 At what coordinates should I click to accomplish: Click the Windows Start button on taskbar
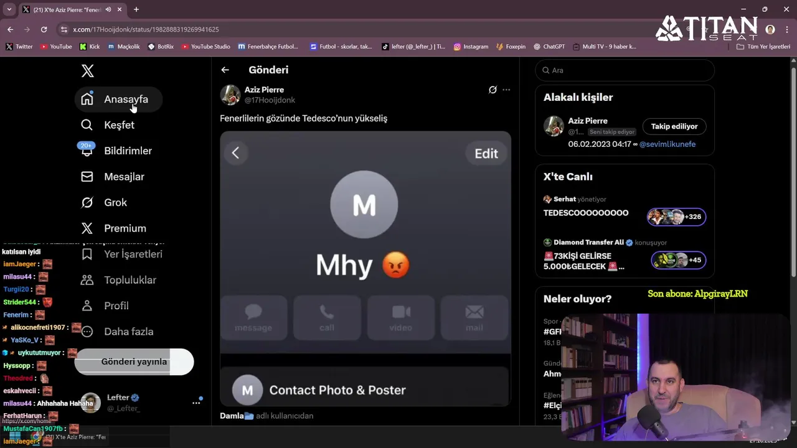point(14,437)
